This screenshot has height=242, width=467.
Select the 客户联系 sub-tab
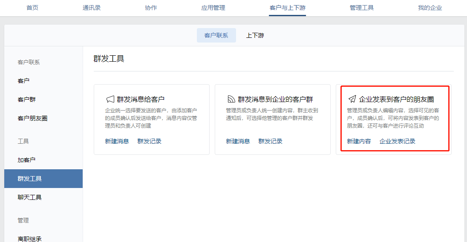point(216,35)
